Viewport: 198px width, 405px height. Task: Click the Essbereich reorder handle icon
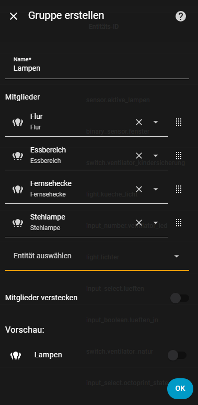click(179, 156)
